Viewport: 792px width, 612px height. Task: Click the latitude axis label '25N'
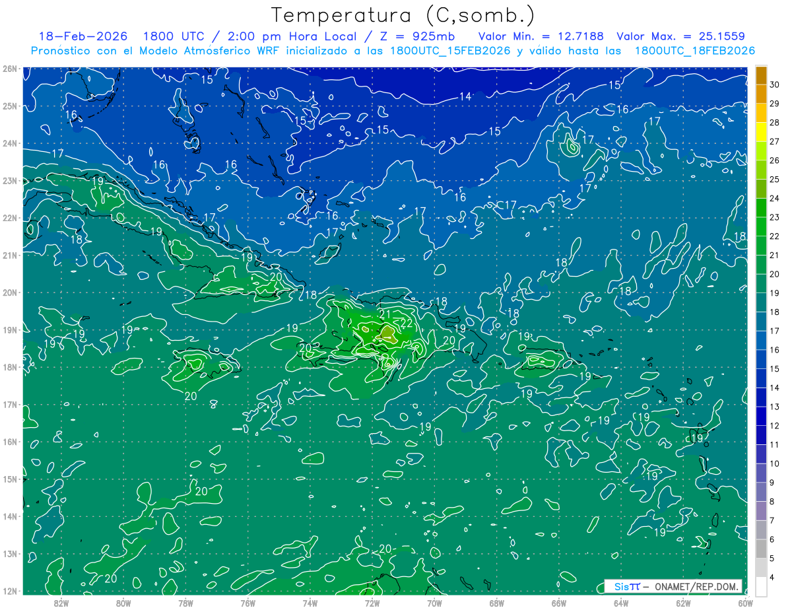click(x=10, y=106)
